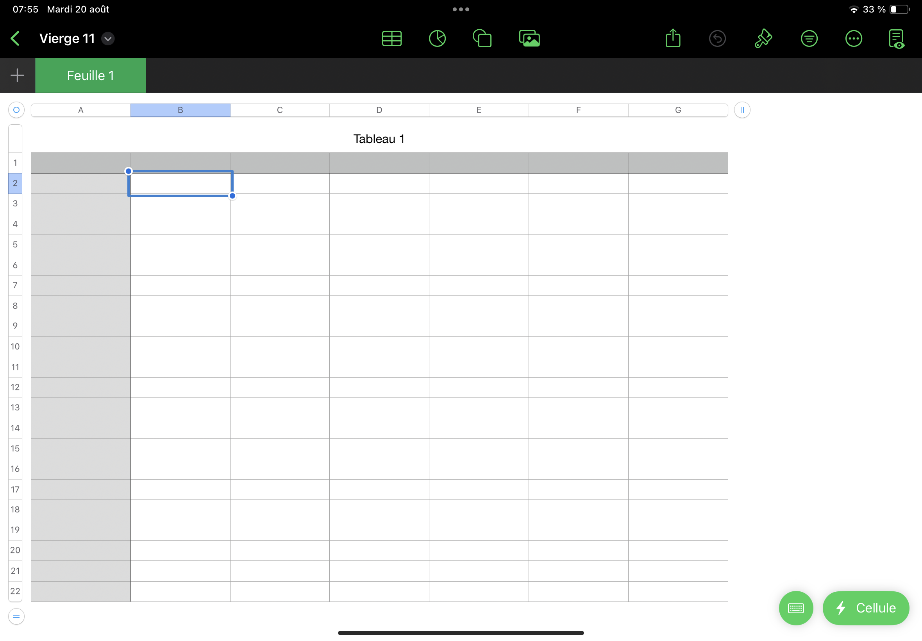Tap the Wi-Fi status icon

point(854,10)
